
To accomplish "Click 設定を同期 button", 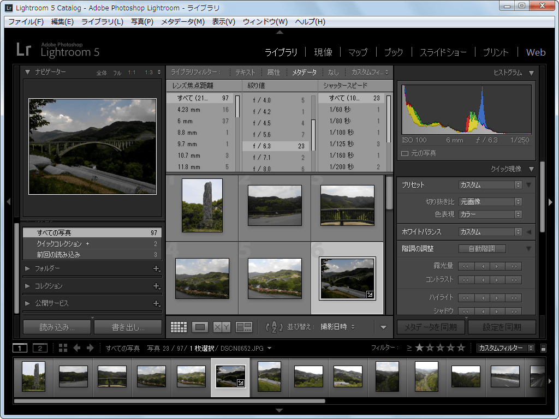I will (502, 327).
